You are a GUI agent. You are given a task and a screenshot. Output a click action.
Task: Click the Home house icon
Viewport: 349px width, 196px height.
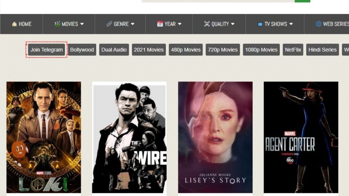point(14,24)
